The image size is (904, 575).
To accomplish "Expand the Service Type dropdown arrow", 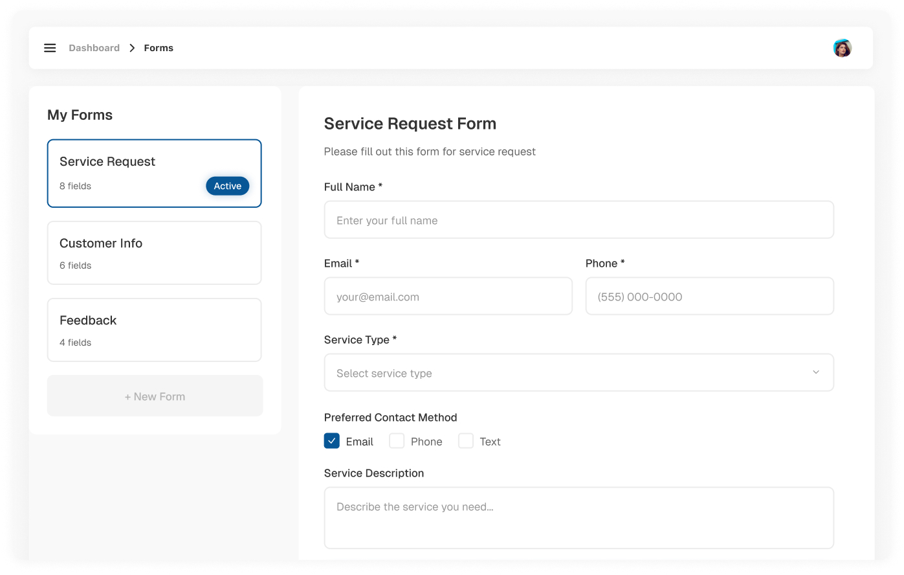I will (x=815, y=372).
